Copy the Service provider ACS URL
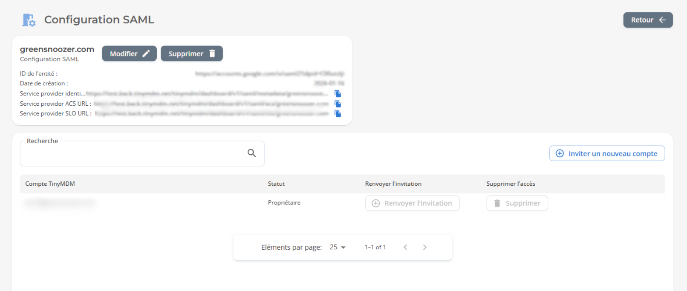Screen dimensions: 687x291 (x=338, y=104)
